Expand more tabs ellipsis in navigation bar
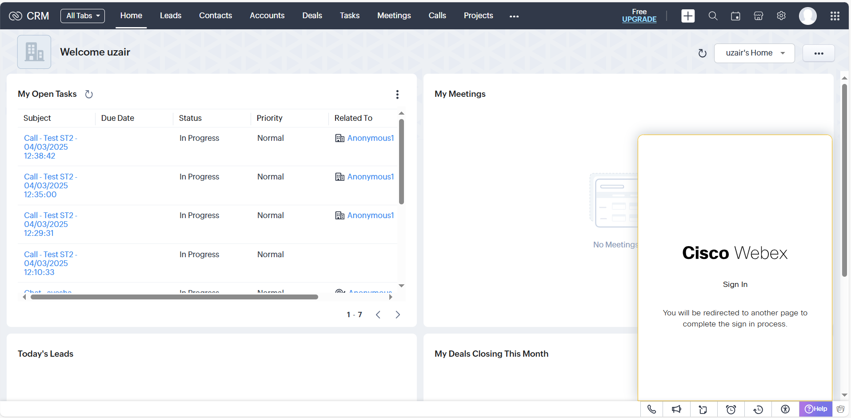 click(514, 16)
